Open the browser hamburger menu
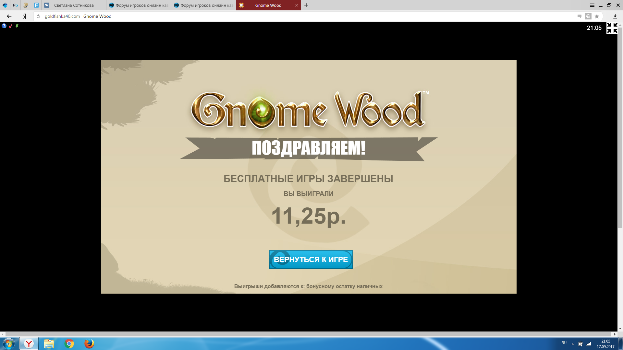Viewport: 623px width, 350px height. (x=592, y=5)
